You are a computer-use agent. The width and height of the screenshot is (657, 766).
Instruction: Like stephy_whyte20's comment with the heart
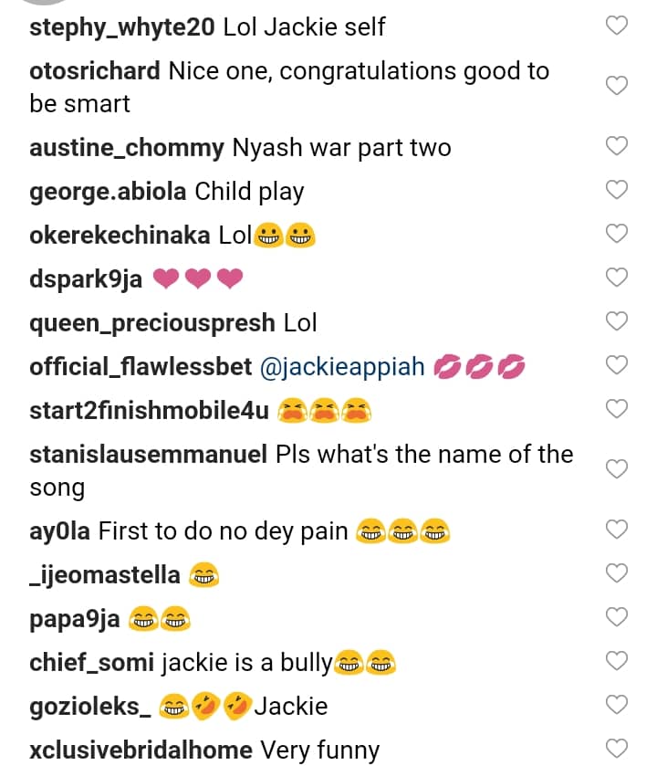pyautogui.click(x=618, y=26)
